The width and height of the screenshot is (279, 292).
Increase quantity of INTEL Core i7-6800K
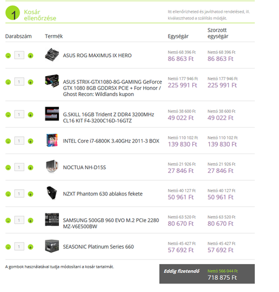coord(30,141)
